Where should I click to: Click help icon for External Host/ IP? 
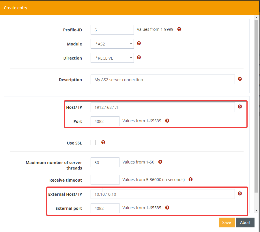(240, 193)
